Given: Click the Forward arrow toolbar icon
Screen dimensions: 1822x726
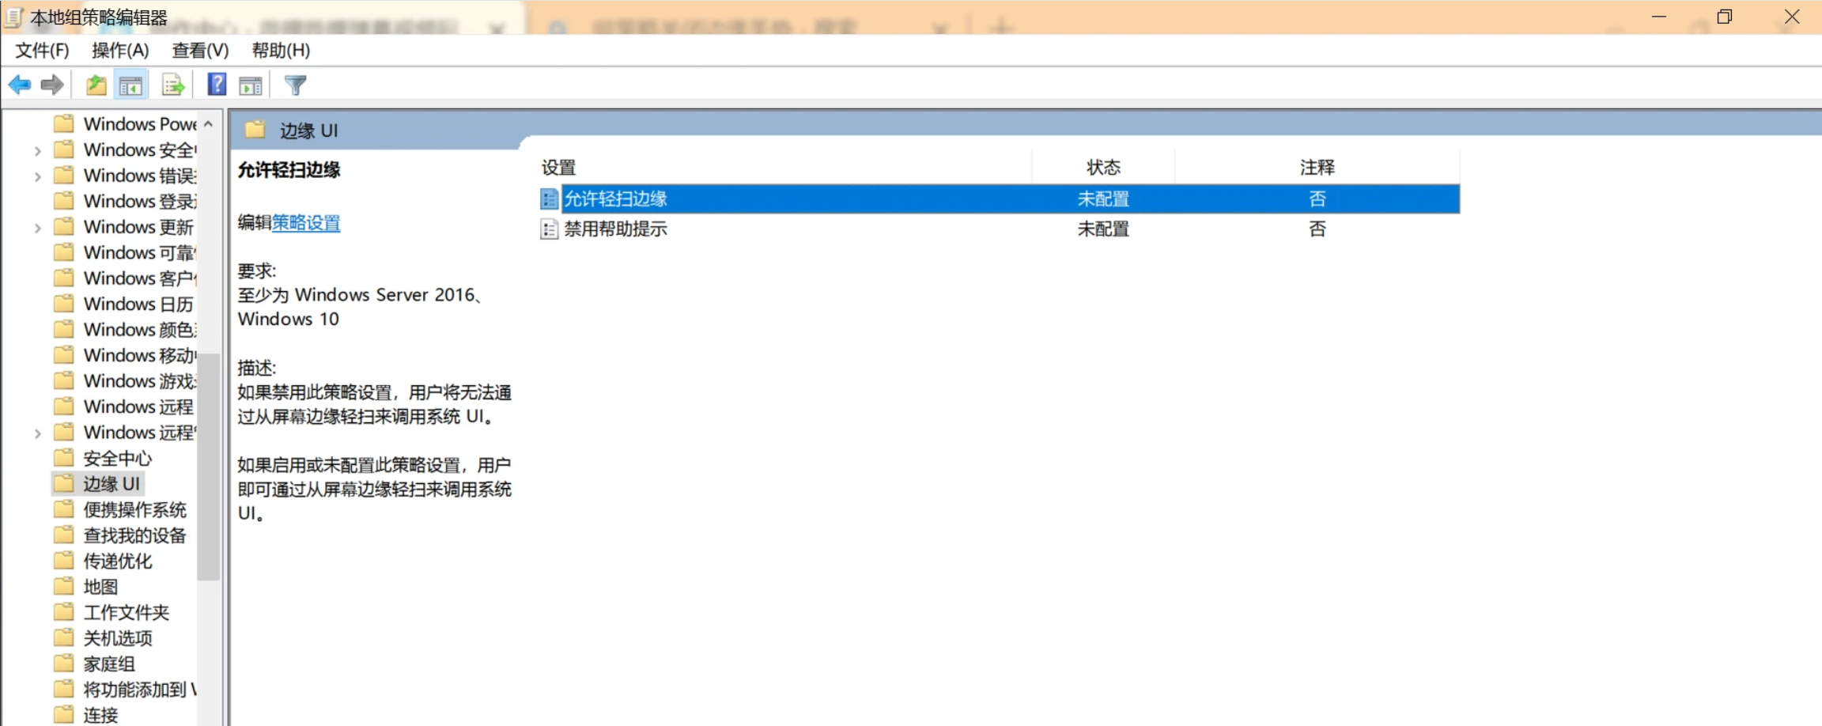Looking at the screenshot, I should coord(52,85).
